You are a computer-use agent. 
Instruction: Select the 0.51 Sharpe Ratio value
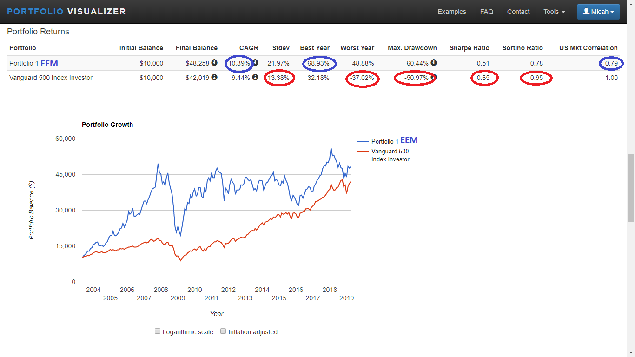(483, 63)
